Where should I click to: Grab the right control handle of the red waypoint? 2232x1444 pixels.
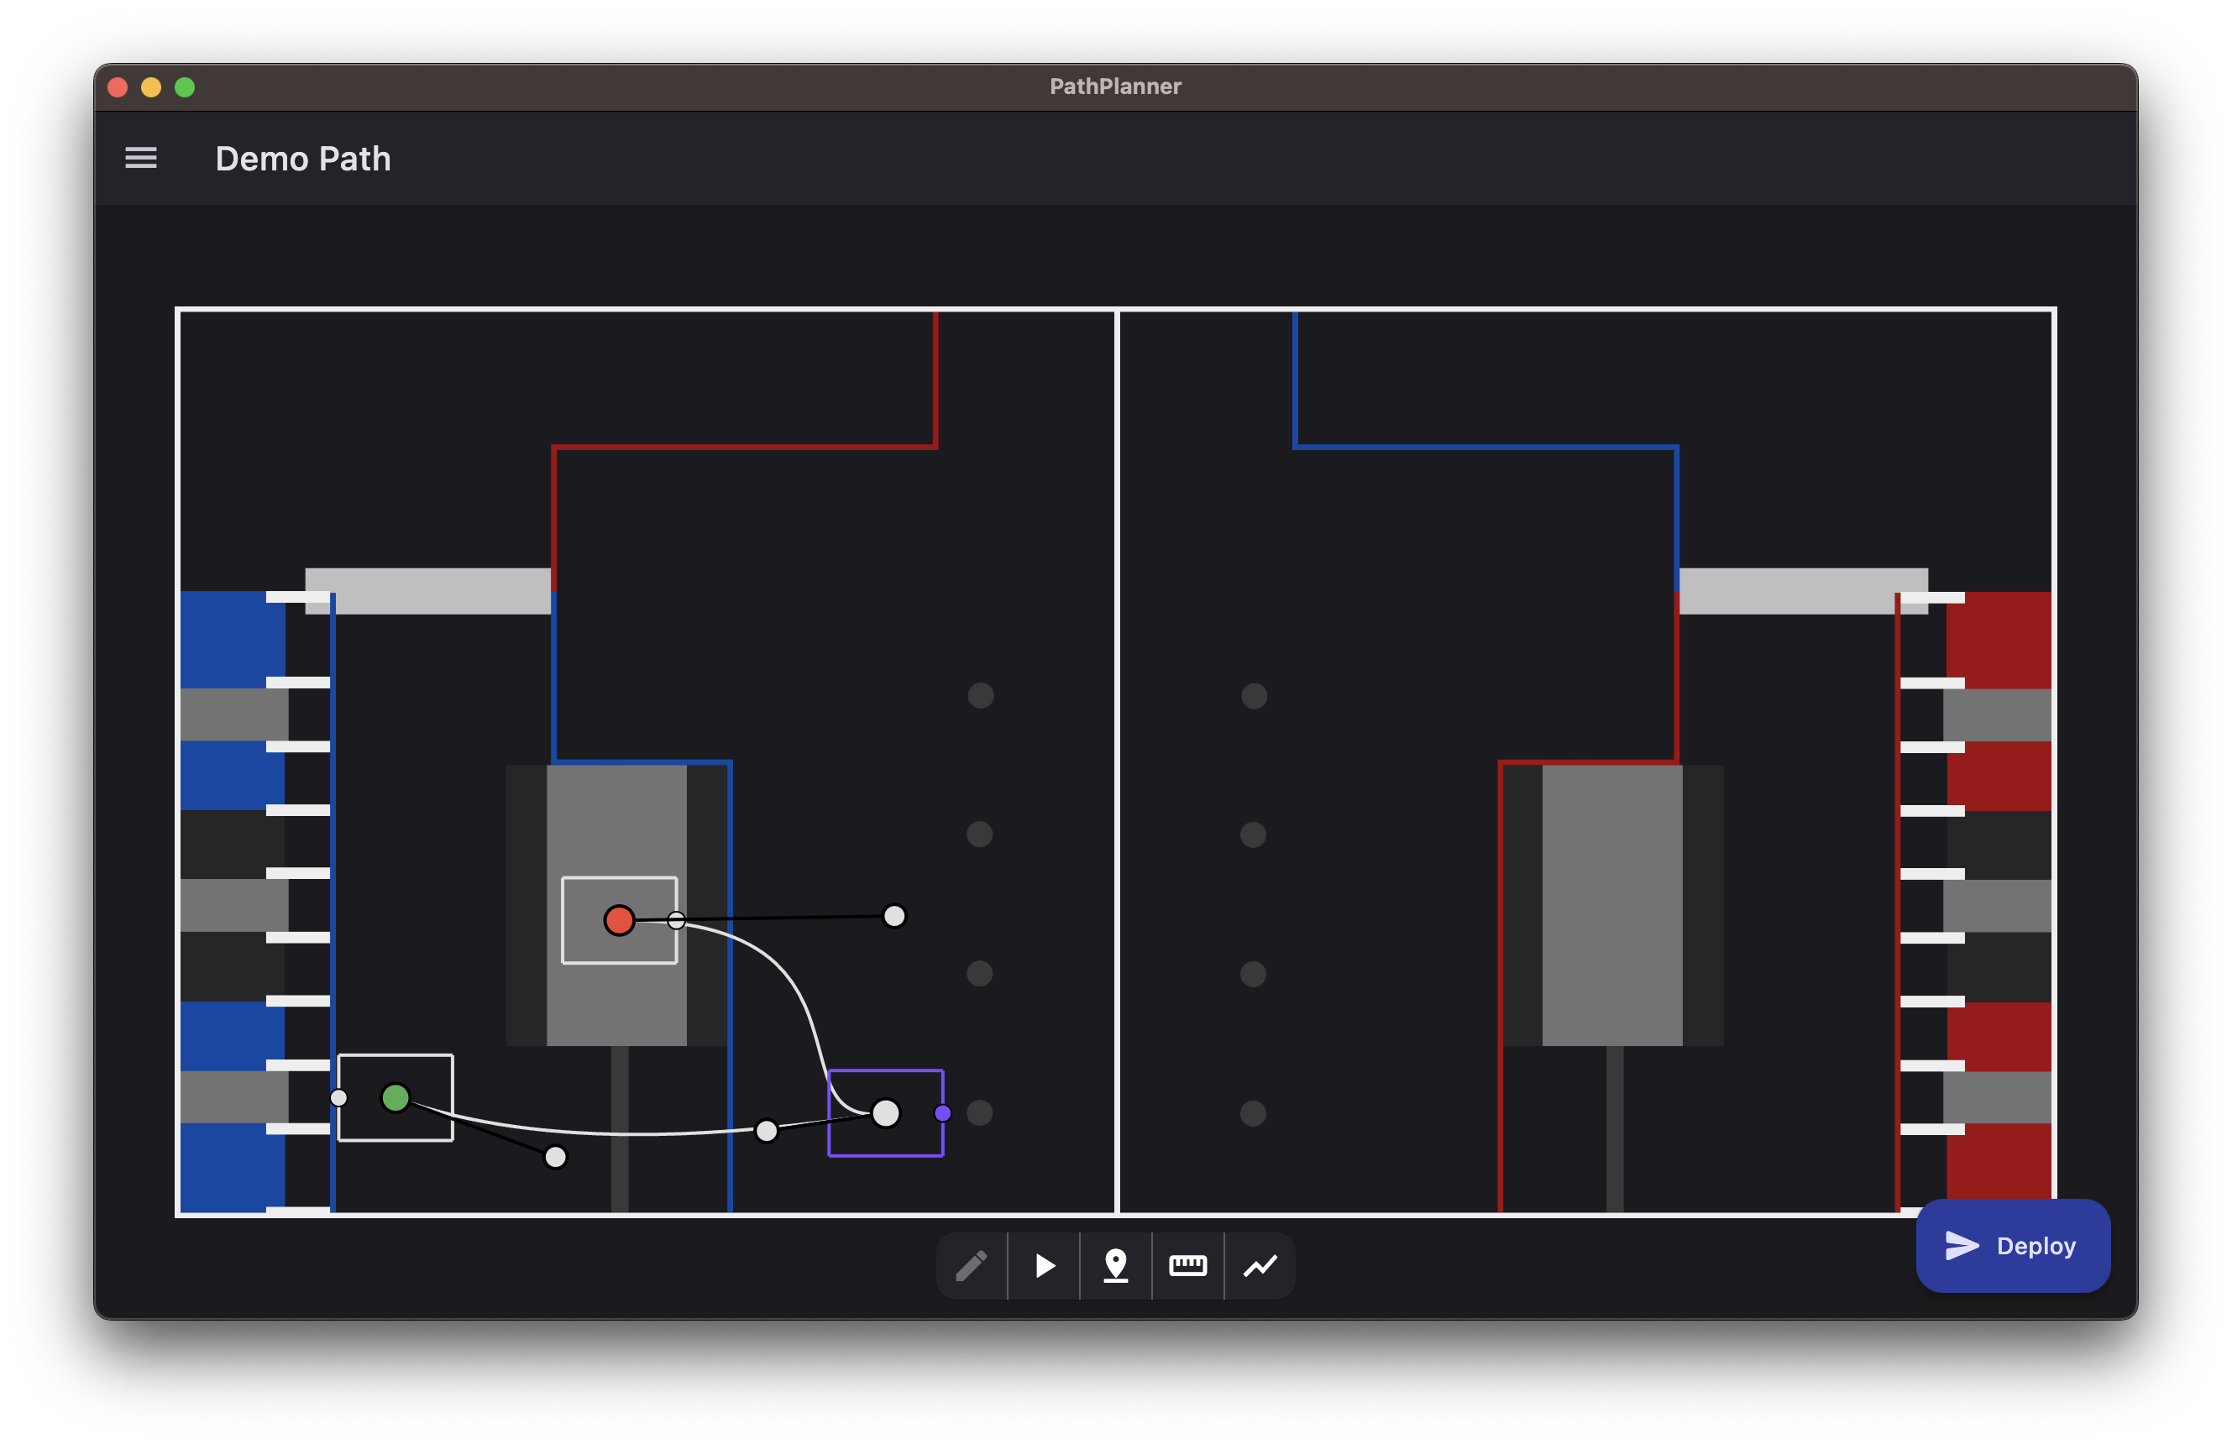893,917
